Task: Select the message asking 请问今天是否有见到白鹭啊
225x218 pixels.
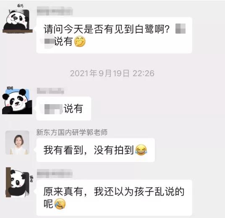Action: (114, 35)
